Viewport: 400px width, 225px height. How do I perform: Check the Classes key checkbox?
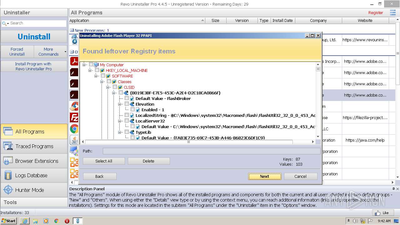pos(109,82)
